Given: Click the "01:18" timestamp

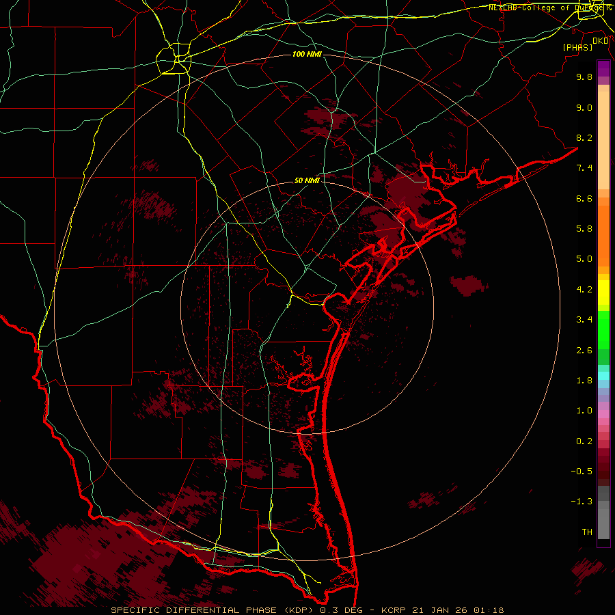Looking at the screenshot, I should [489, 610].
